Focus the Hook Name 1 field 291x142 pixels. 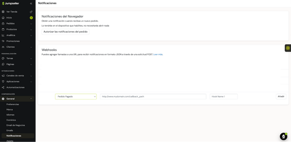pos(224,96)
